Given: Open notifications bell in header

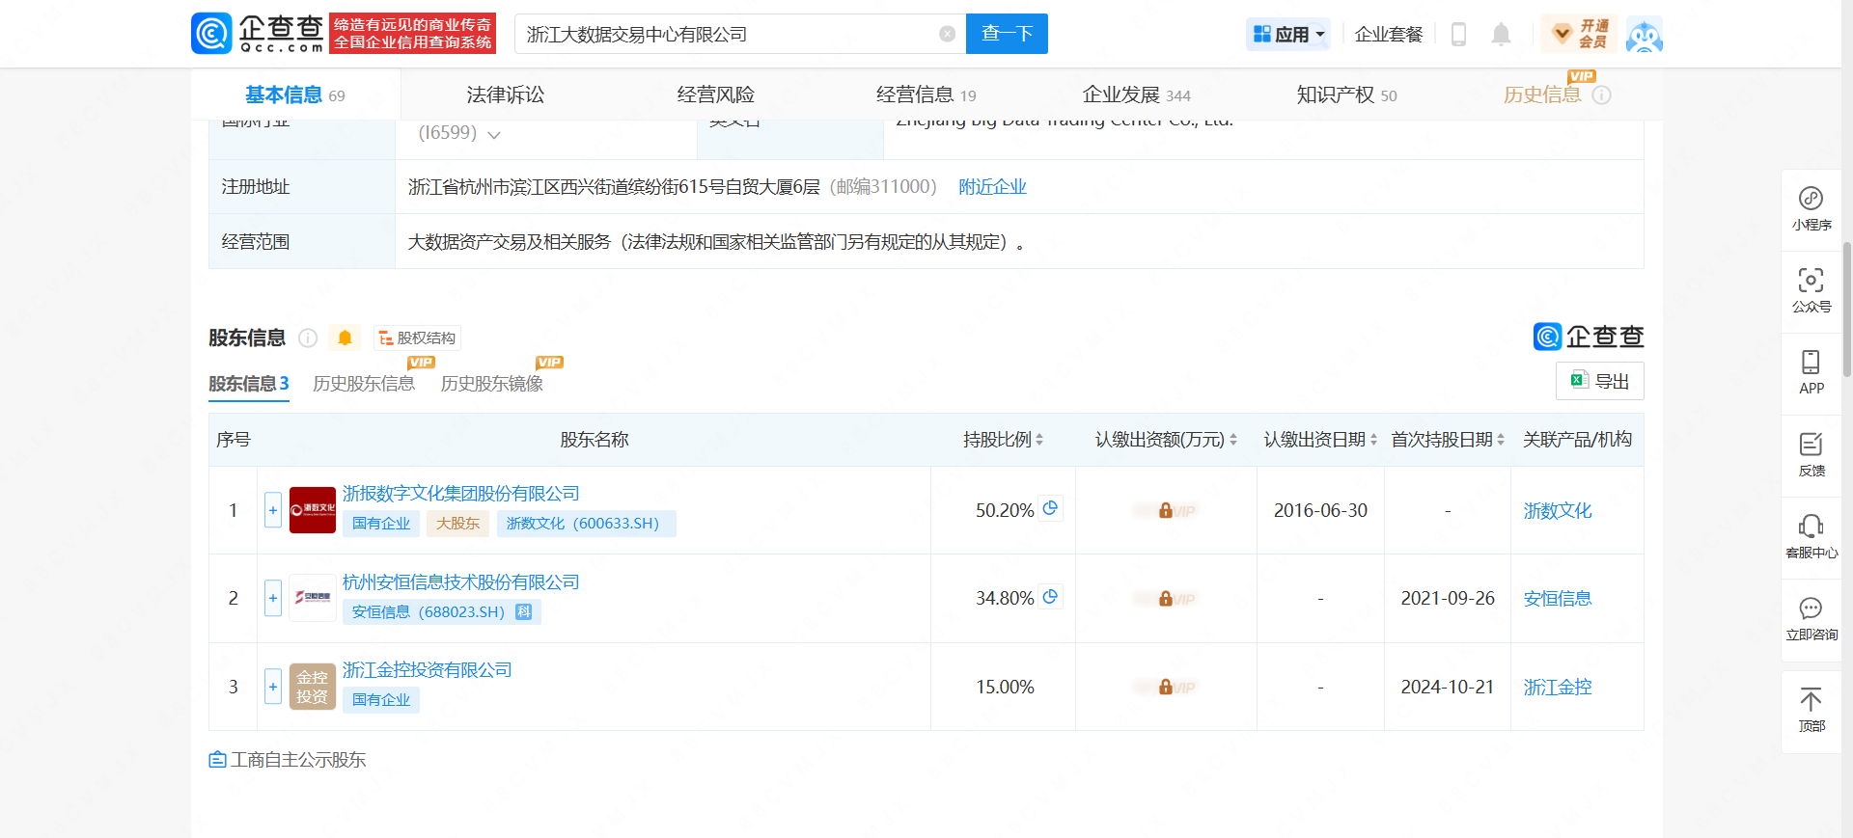Looking at the screenshot, I should pos(1501,35).
